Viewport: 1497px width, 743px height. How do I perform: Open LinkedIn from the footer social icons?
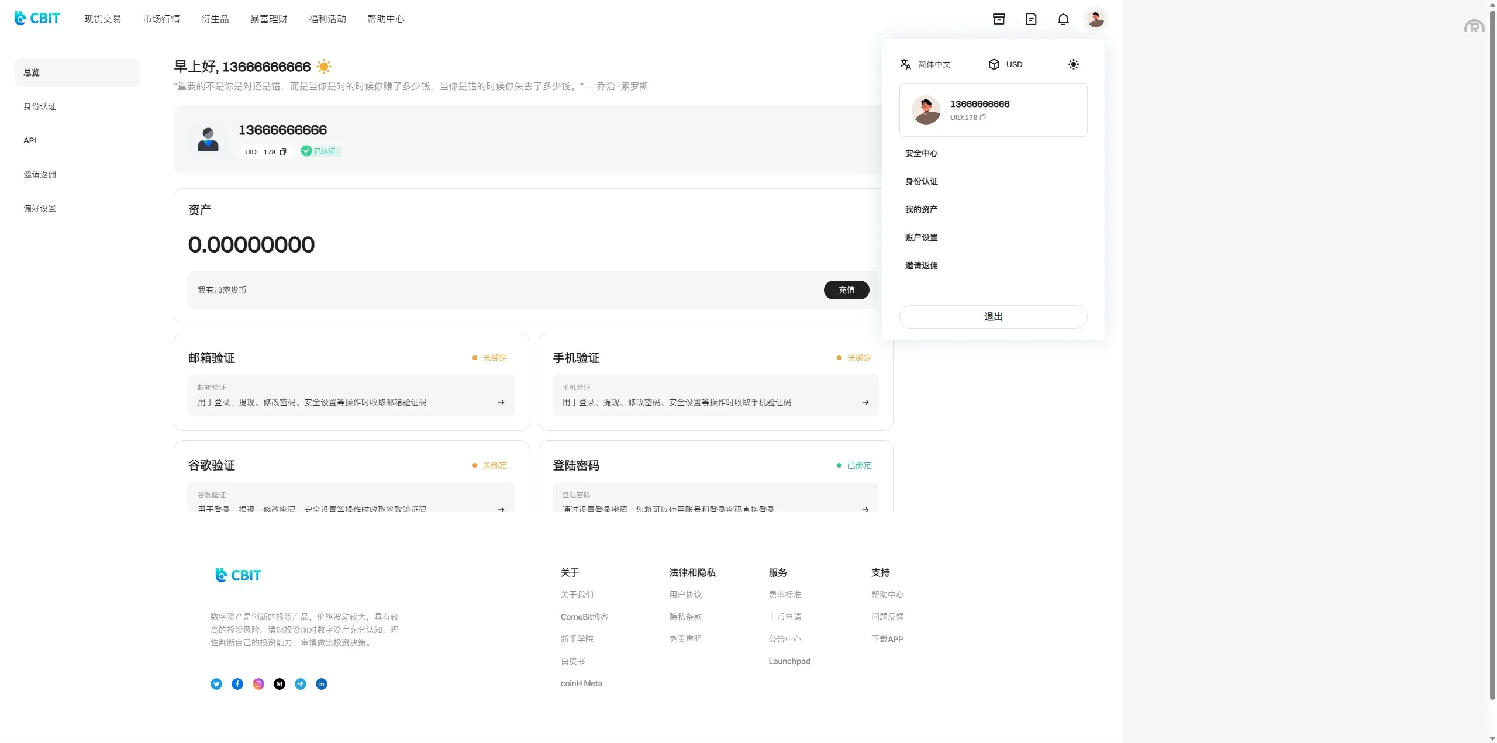click(x=321, y=684)
